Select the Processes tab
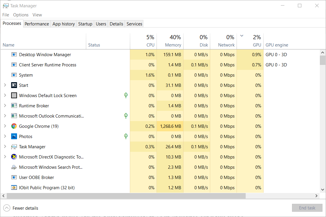The image size is (326, 217). point(12,23)
